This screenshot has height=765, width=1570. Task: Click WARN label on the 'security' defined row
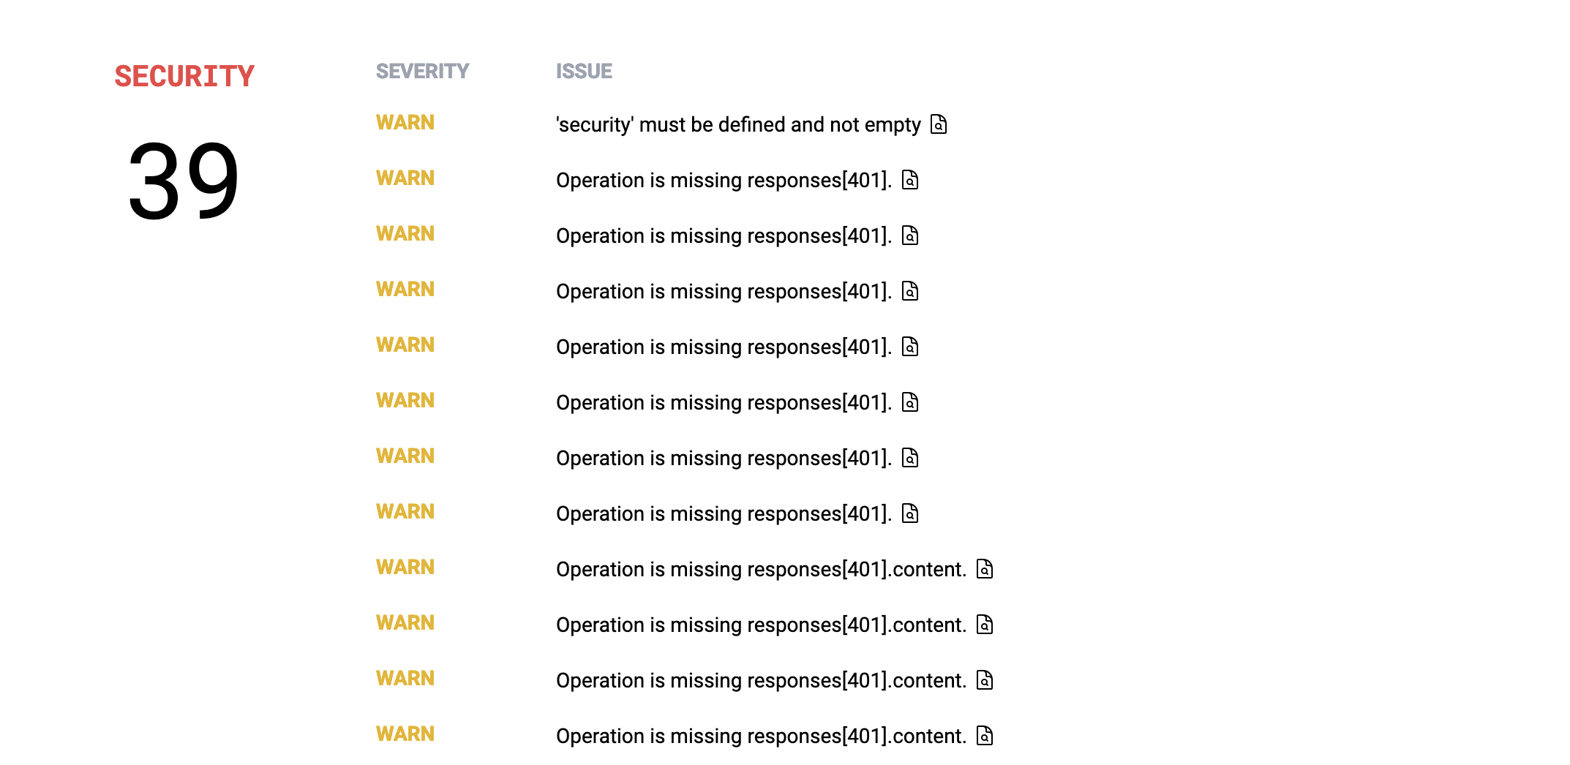click(x=405, y=122)
